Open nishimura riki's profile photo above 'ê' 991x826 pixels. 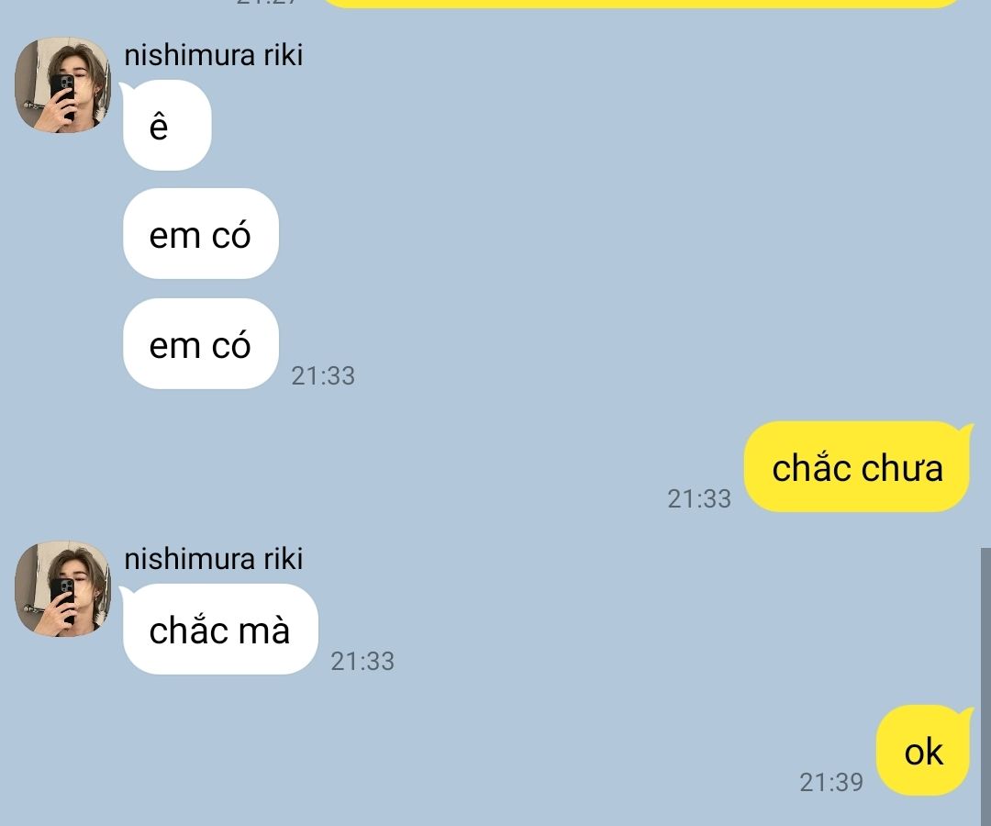pyautogui.click(x=62, y=84)
